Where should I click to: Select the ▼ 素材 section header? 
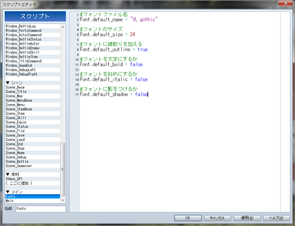33,175
